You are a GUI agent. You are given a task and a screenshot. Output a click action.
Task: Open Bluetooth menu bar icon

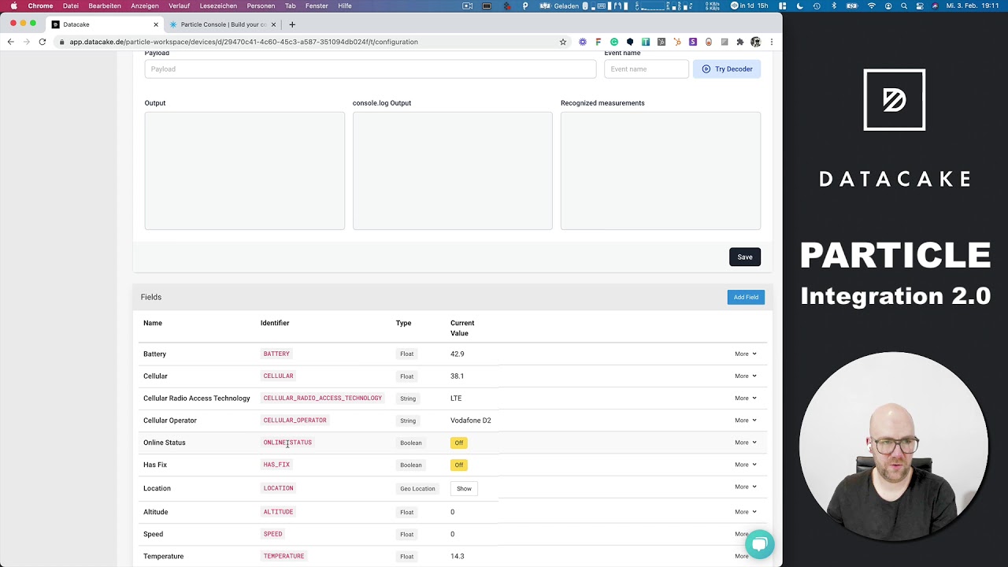coord(834,6)
